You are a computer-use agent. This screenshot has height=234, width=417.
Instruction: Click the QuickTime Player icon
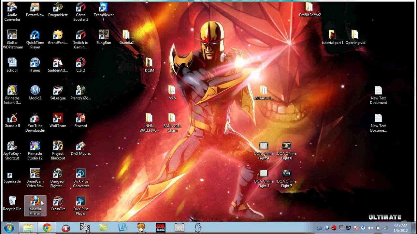[x=35, y=39]
